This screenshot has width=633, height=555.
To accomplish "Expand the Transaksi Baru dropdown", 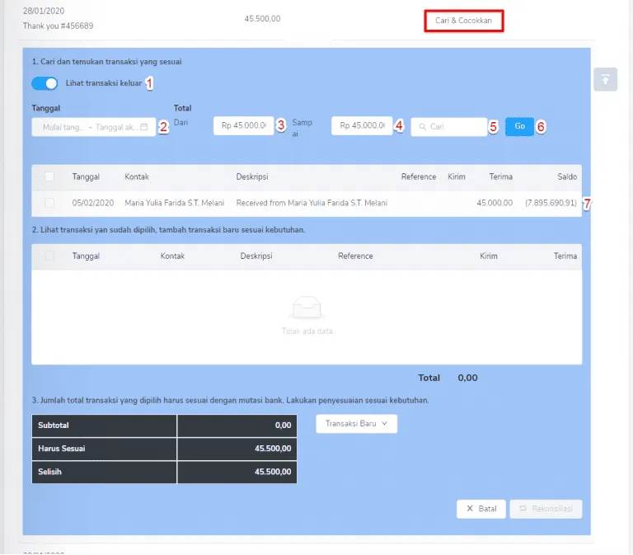I will pyautogui.click(x=356, y=423).
